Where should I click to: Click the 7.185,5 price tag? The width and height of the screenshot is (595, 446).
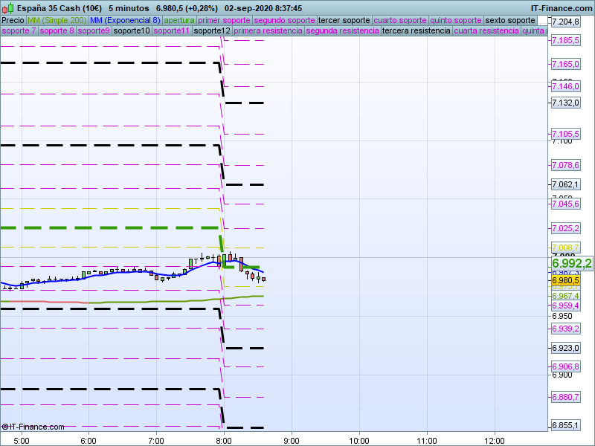tap(565, 40)
